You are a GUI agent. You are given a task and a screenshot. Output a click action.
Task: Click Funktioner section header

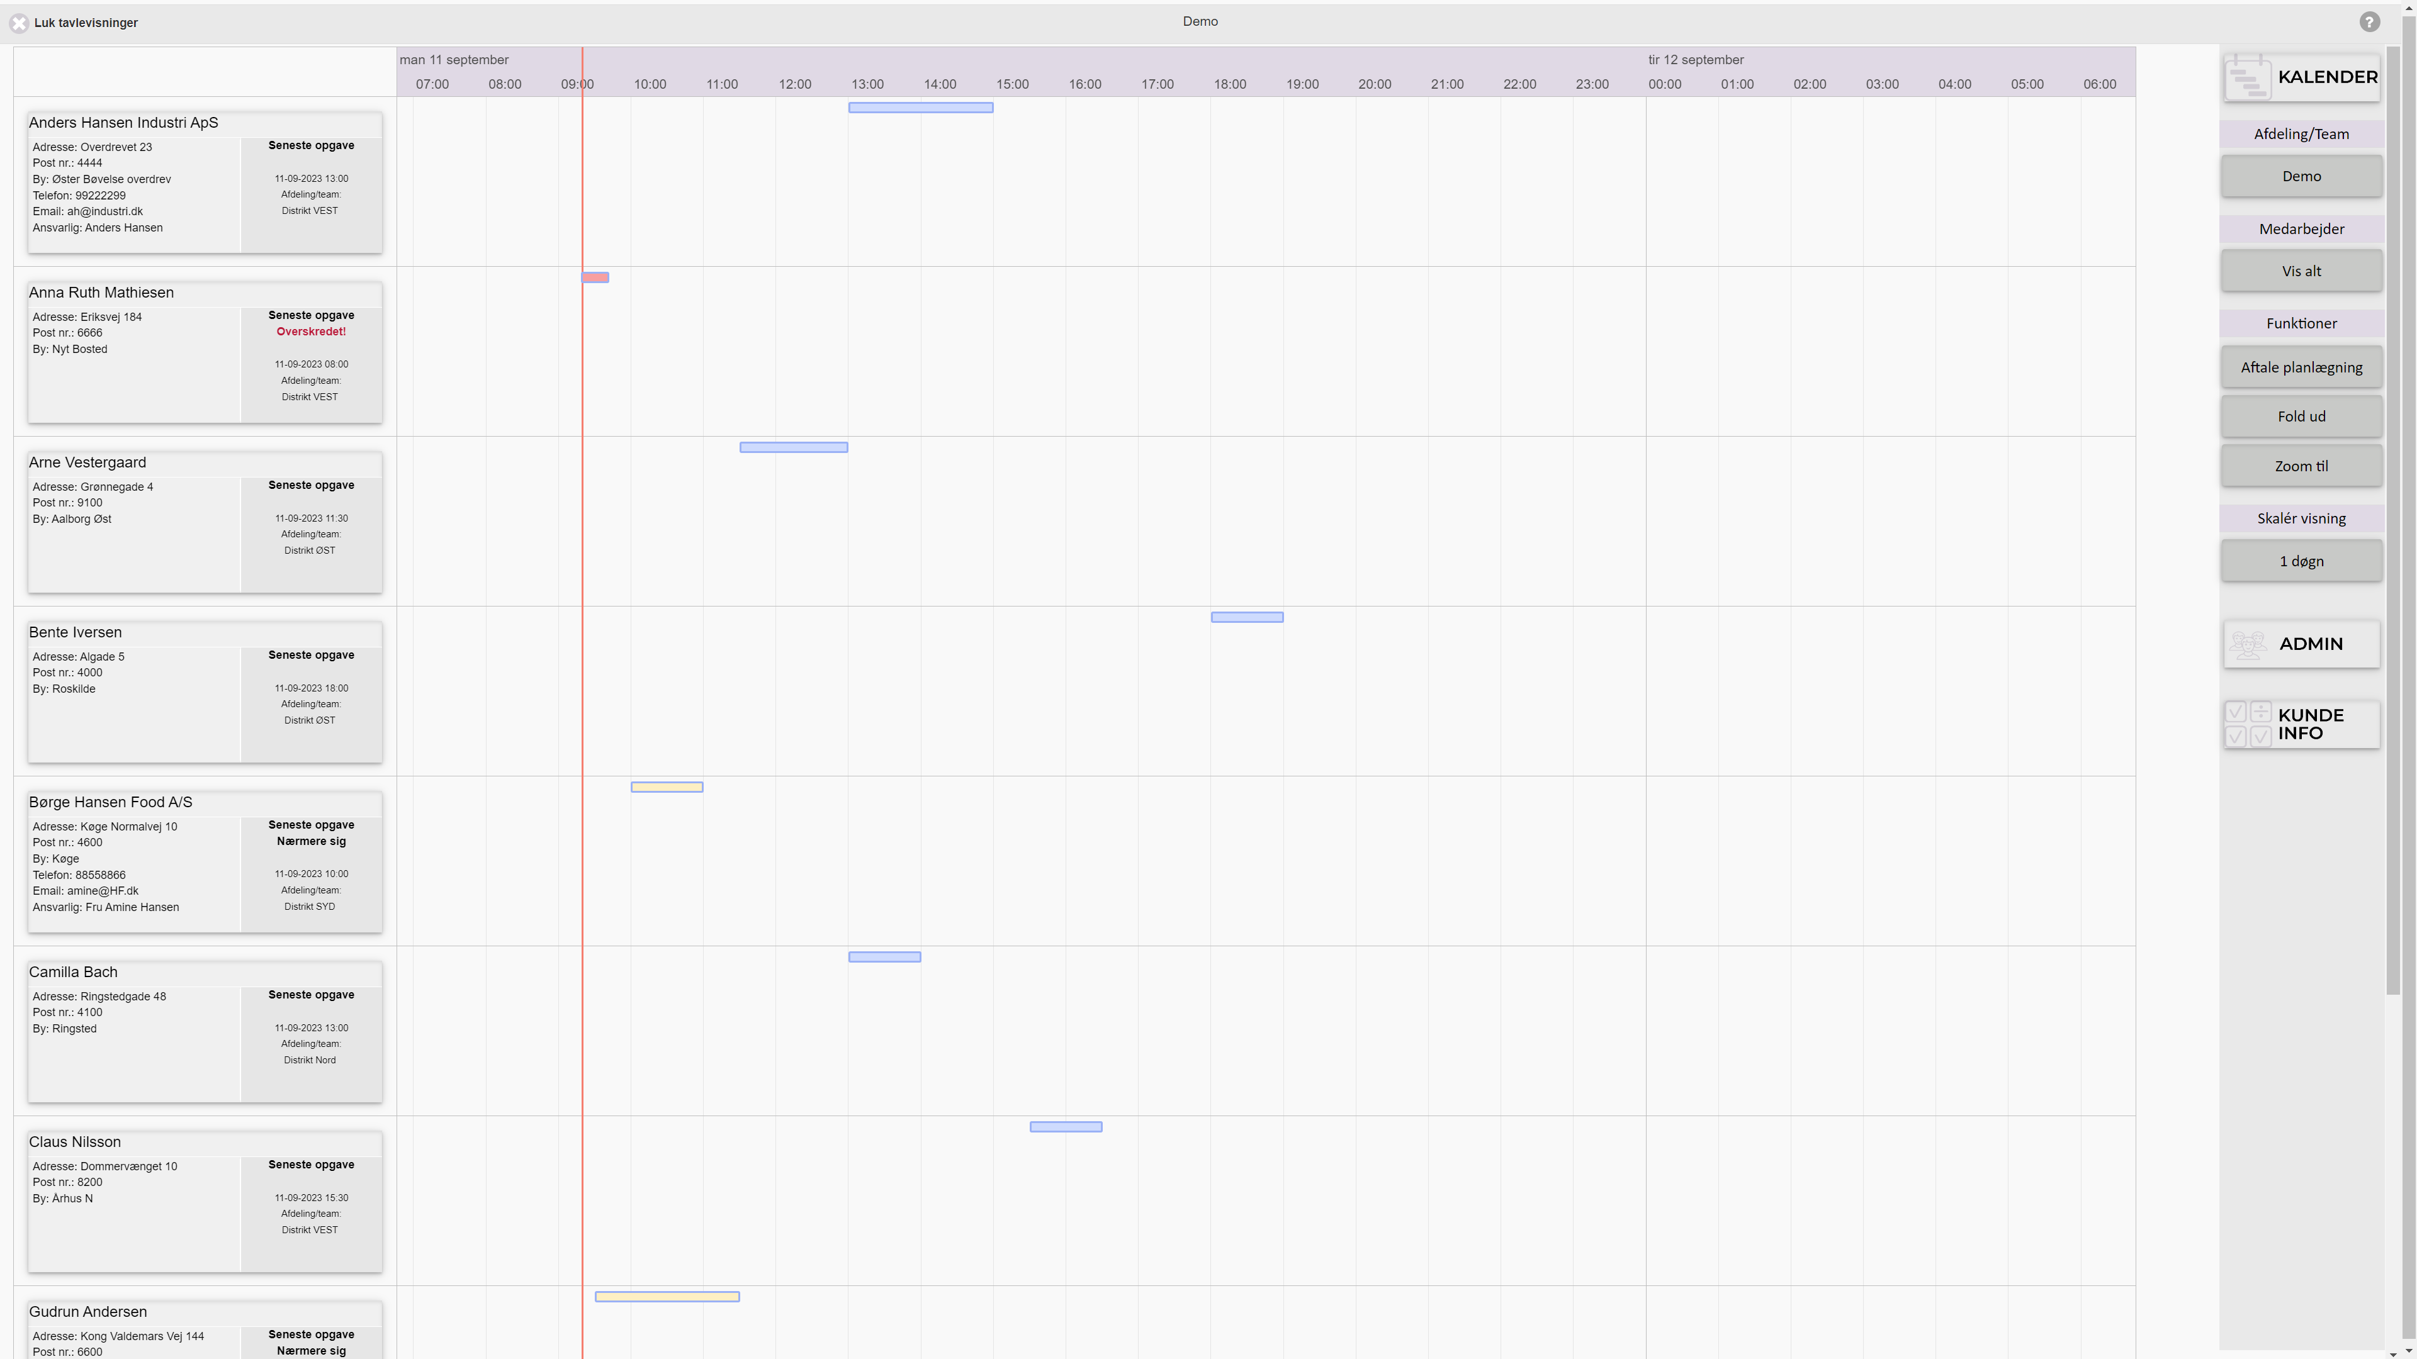coord(2302,323)
